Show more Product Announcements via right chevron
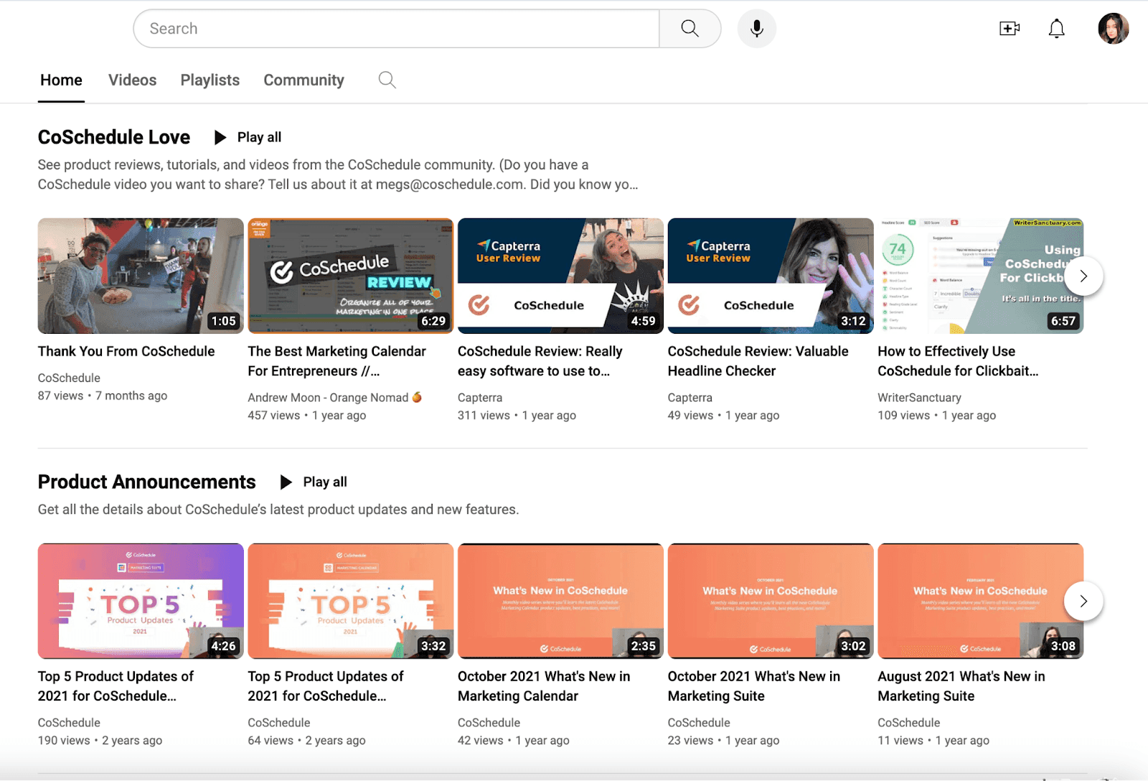The width and height of the screenshot is (1148, 781). click(1082, 601)
